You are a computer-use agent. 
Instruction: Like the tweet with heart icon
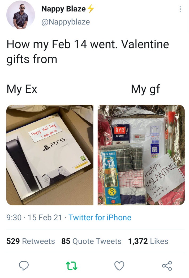click(x=119, y=265)
